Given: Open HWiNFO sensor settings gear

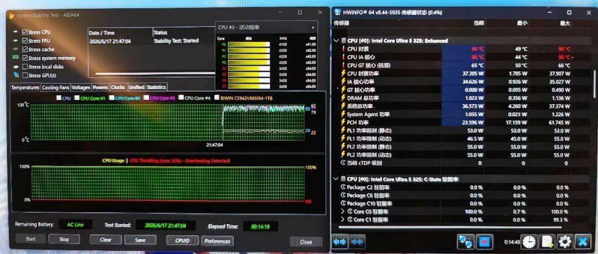Looking at the screenshot, I should 565,242.
